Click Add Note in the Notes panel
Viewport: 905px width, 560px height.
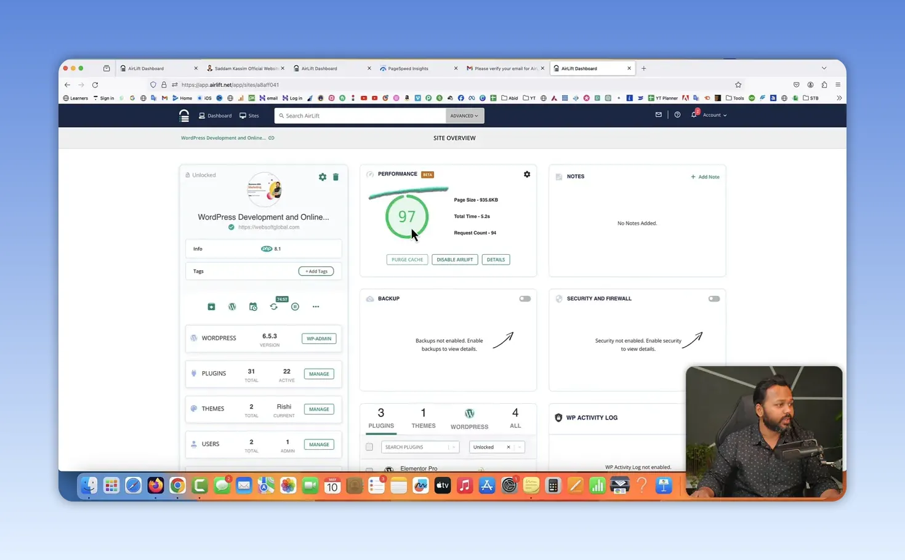[705, 177]
